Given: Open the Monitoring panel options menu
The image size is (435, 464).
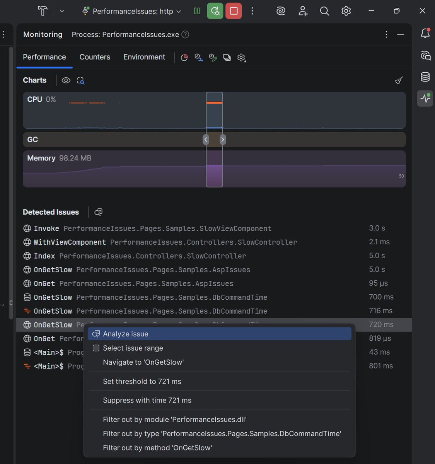Looking at the screenshot, I should 386,34.
